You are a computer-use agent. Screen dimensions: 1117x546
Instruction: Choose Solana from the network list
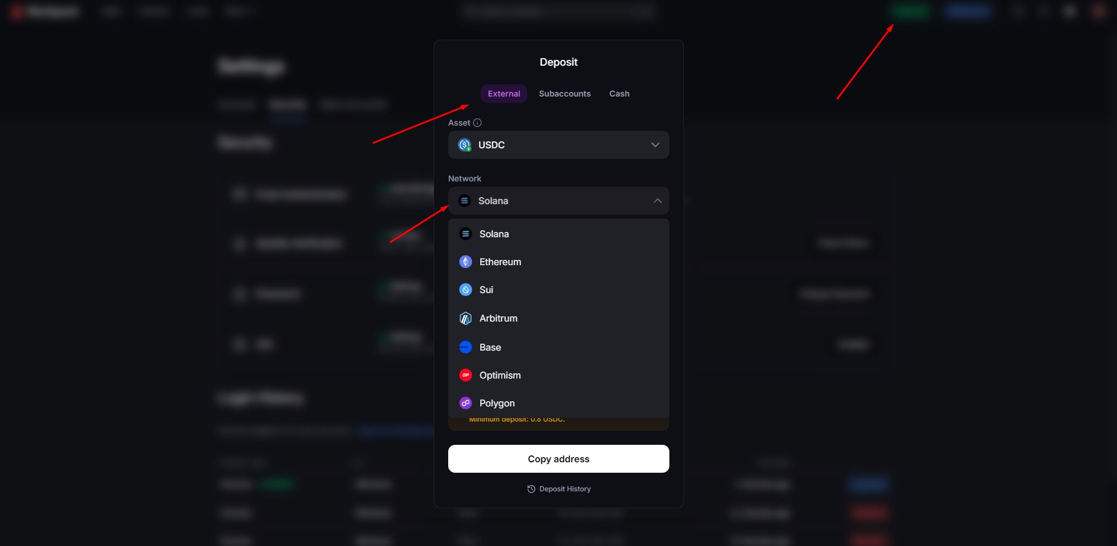tap(494, 234)
